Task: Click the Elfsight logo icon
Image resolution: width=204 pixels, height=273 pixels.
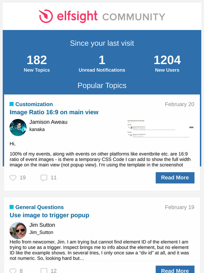Action: [46, 16]
